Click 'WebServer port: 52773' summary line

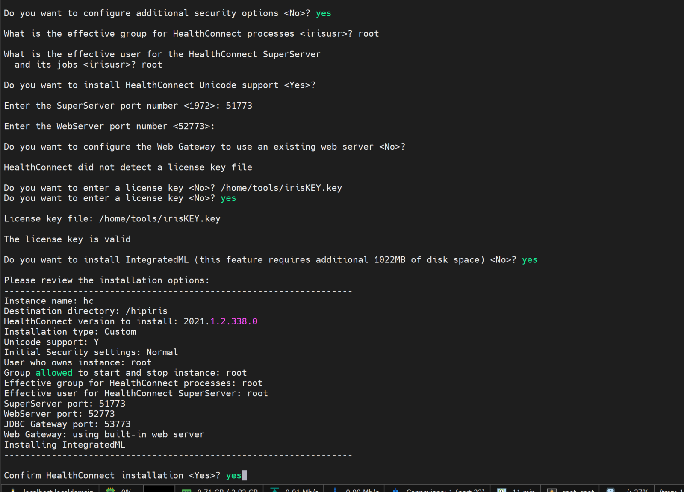click(x=59, y=414)
